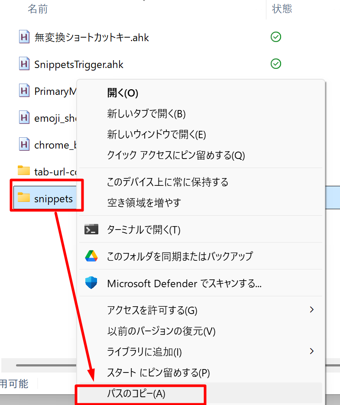Click the snippets folder icon

24,198
